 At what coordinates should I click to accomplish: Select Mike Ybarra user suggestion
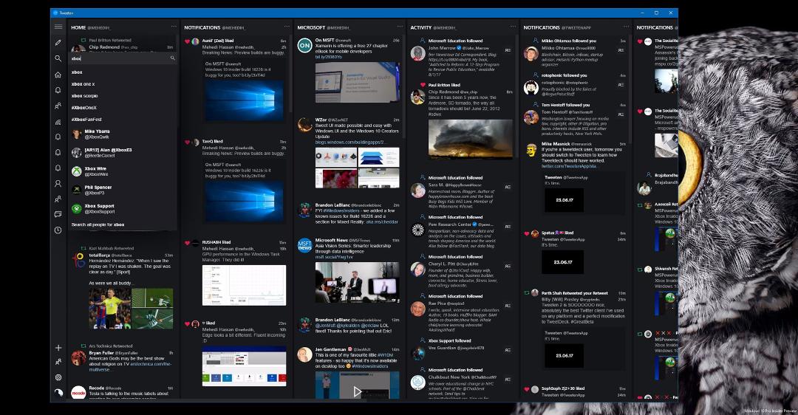click(x=123, y=134)
